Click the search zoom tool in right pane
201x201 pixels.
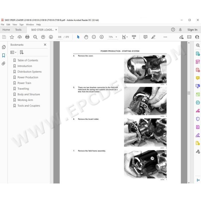click(x=198, y=45)
